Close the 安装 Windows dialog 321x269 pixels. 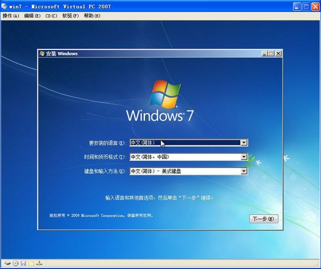[x=278, y=54]
